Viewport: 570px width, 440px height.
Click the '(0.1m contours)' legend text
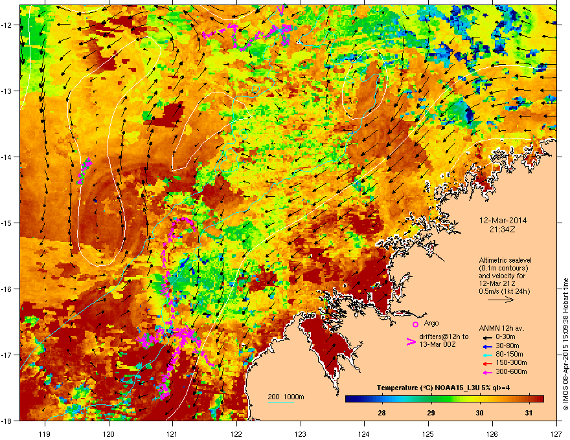tap(503, 269)
